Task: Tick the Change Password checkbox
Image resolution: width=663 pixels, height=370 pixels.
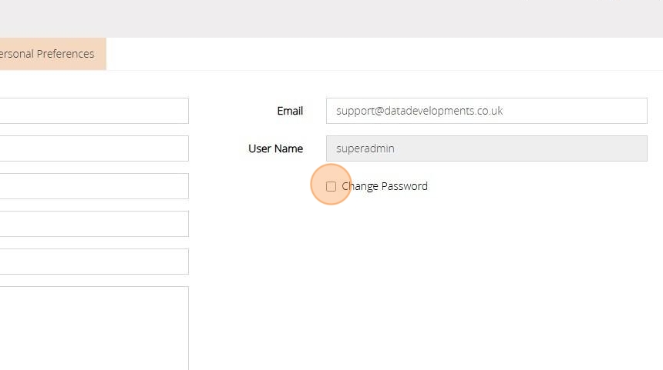Action: (331, 186)
